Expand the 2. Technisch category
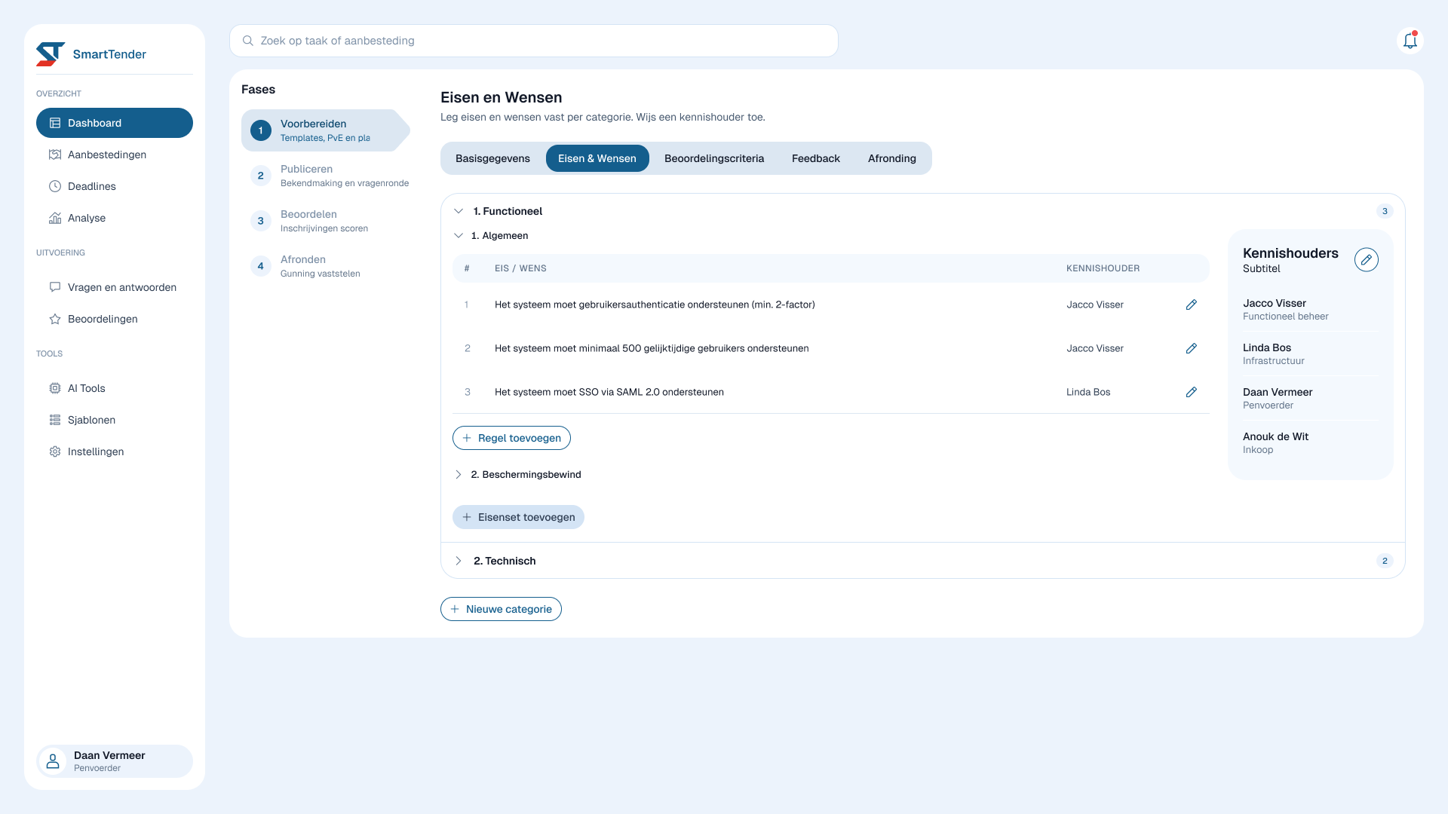 (x=459, y=561)
